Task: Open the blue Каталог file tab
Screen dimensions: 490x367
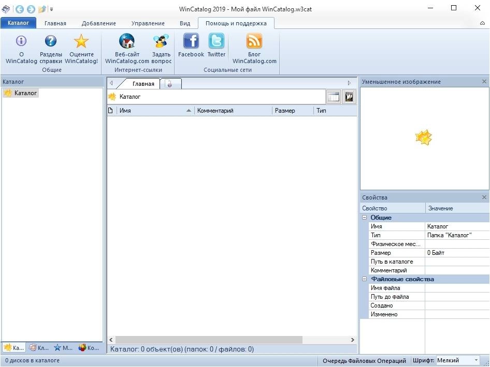Action: point(18,23)
